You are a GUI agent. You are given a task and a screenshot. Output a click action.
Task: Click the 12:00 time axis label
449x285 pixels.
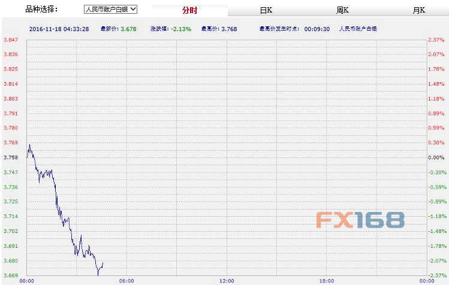[x=227, y=281]
